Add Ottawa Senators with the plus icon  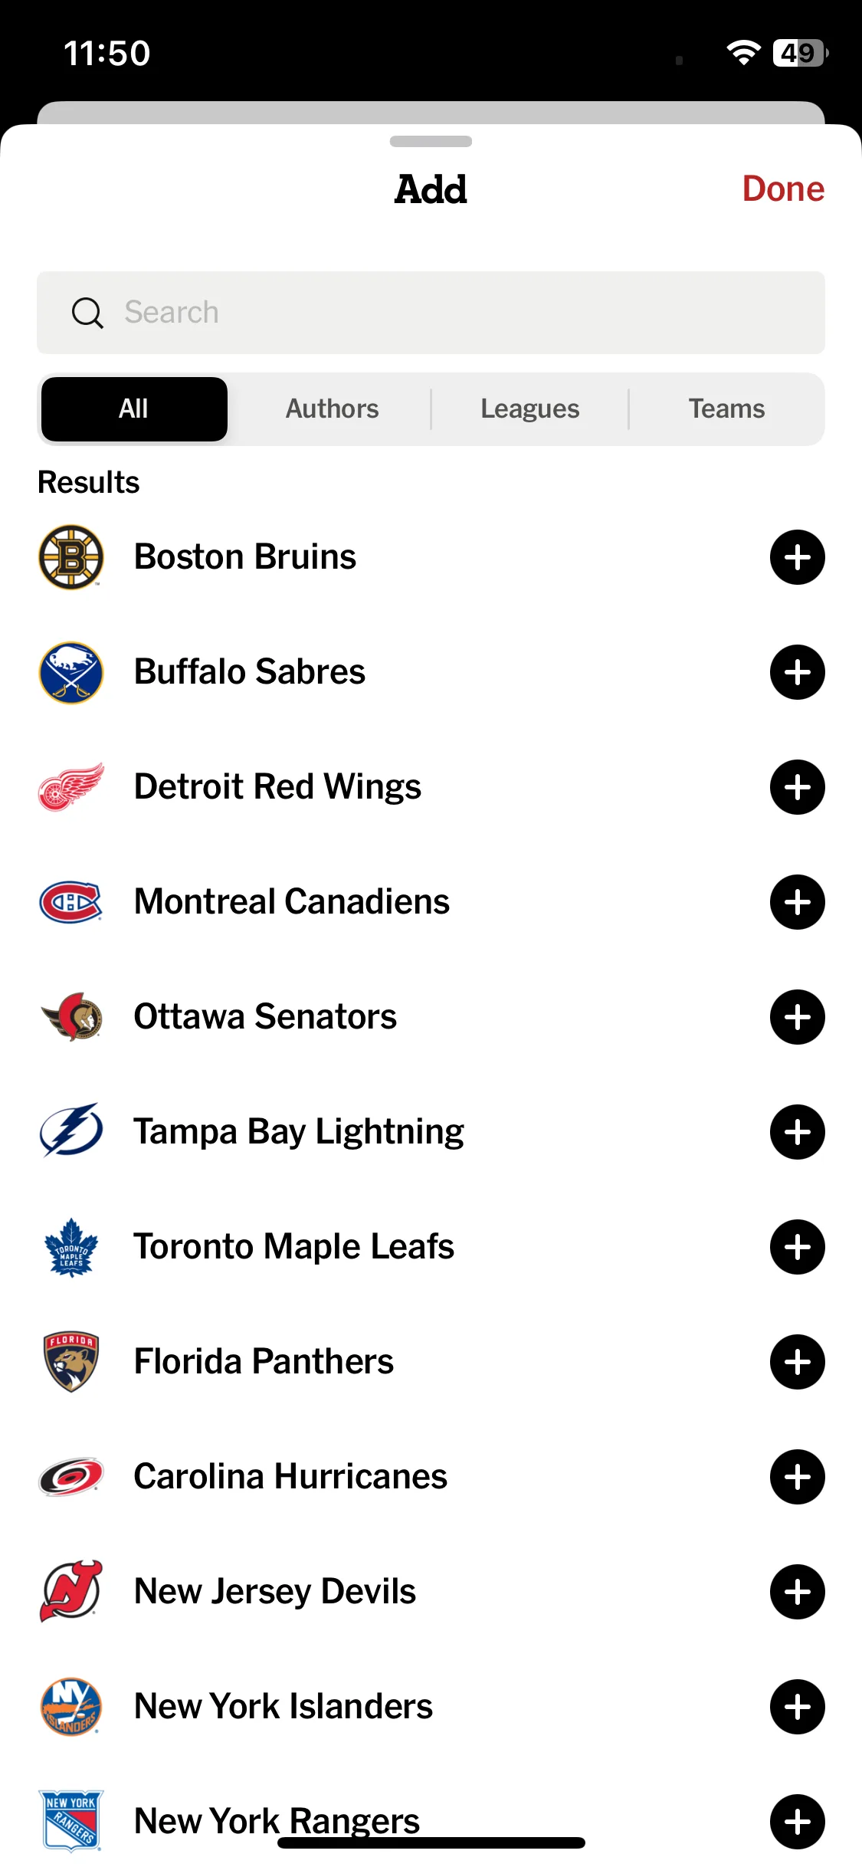click(797, 1017)
